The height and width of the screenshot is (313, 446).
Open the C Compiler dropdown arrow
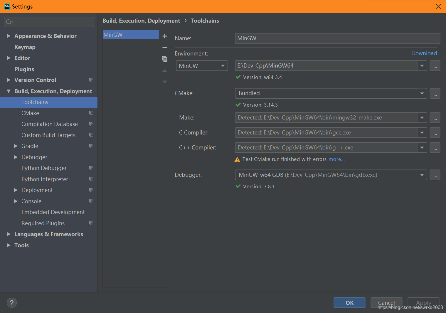click(x=422, y=133)
